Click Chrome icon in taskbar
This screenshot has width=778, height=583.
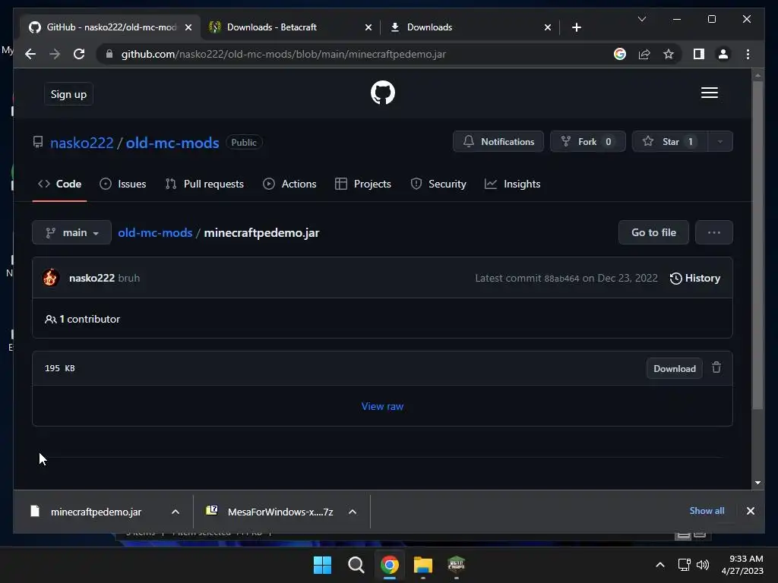coord(390,565)
